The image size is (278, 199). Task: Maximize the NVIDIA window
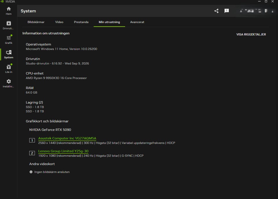[266, 2]
